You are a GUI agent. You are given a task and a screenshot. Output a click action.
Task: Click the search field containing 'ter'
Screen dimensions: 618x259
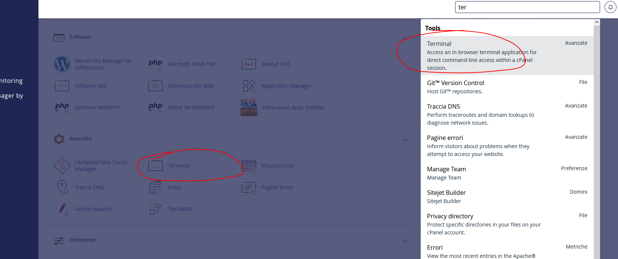tap(527, 7)
